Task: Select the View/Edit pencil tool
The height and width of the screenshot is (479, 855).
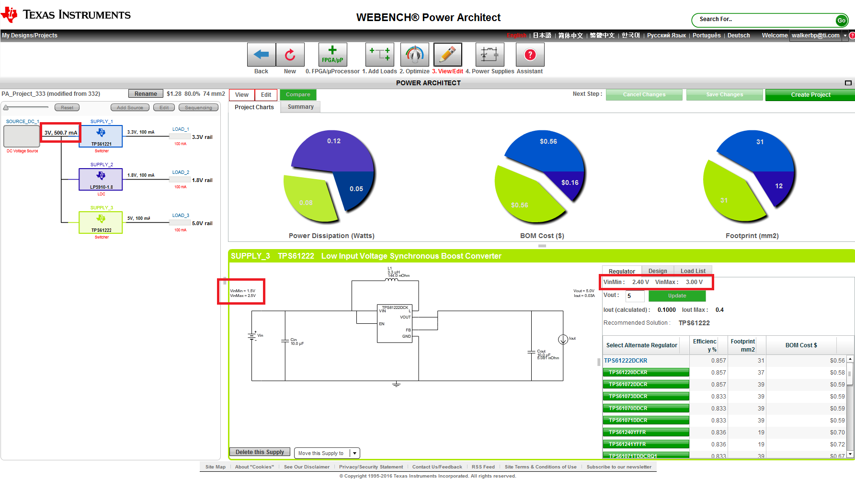Action: point(447,54)
